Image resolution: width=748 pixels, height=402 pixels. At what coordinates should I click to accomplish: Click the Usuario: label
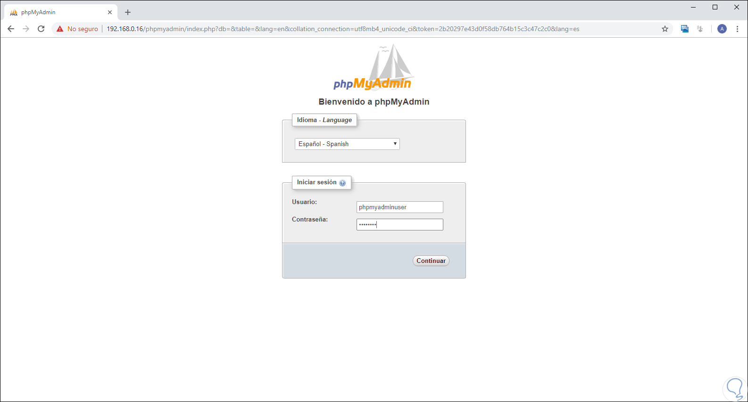tap(304, 202)
